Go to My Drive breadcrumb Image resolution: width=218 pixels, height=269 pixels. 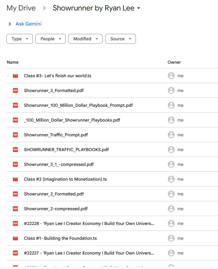21,8
